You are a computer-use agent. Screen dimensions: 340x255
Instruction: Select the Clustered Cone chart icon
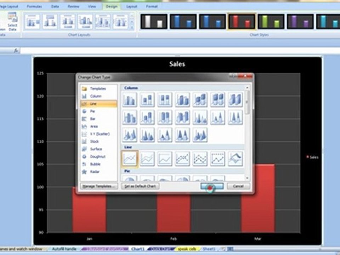(200, 117)
